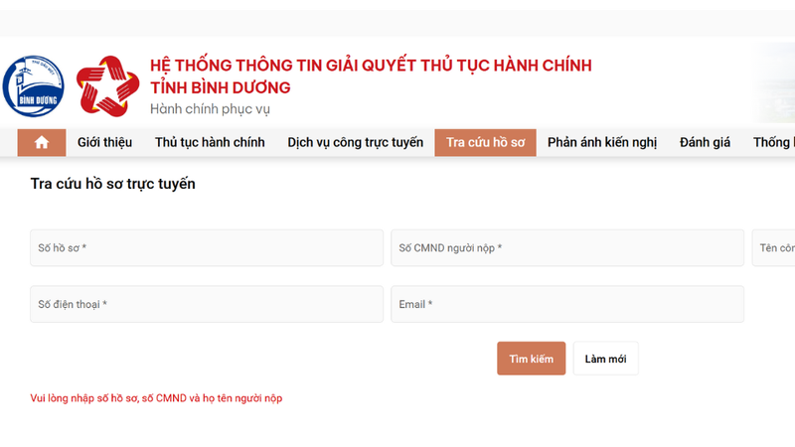Image resolution: width=795 pixels, height=447 pixels.
Task: Focus the Số hồ sơ input field
Action: tap(207, 247)
